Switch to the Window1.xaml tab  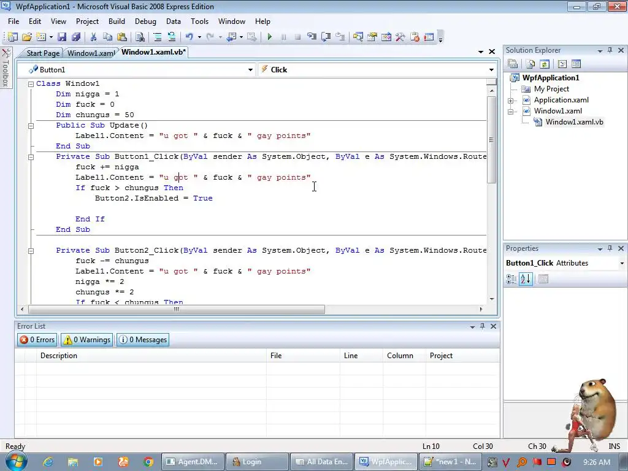point(91,53)
